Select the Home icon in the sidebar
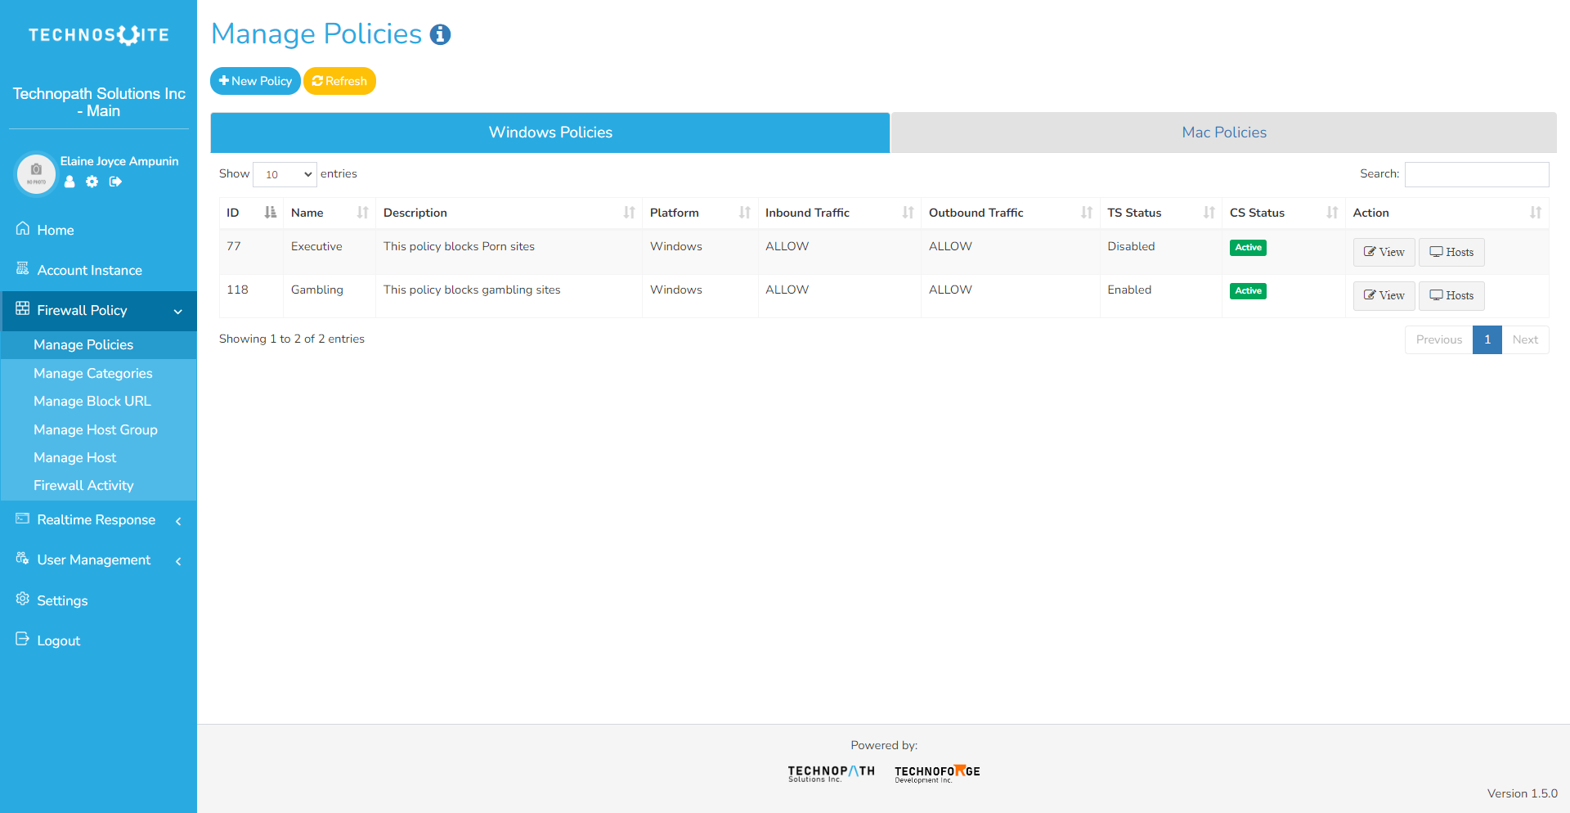 [x=22, y=230]
